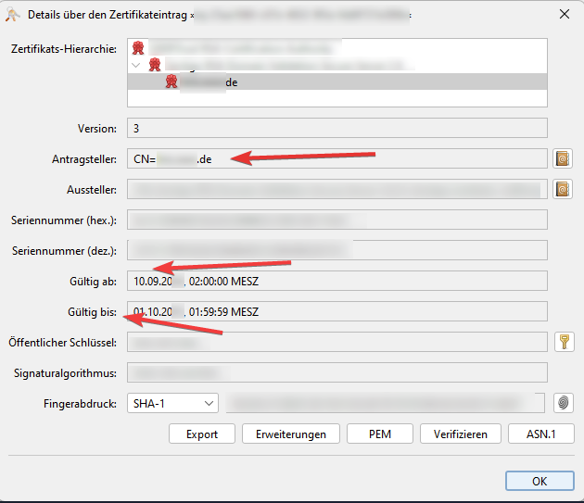Viewport: 584px width, 503px height.
Task: Select the root certificate icon in hierarchy
Action: click(138, 48)
